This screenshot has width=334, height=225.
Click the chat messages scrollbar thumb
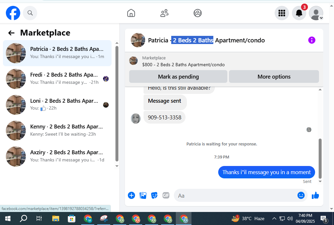pos(320,158)
